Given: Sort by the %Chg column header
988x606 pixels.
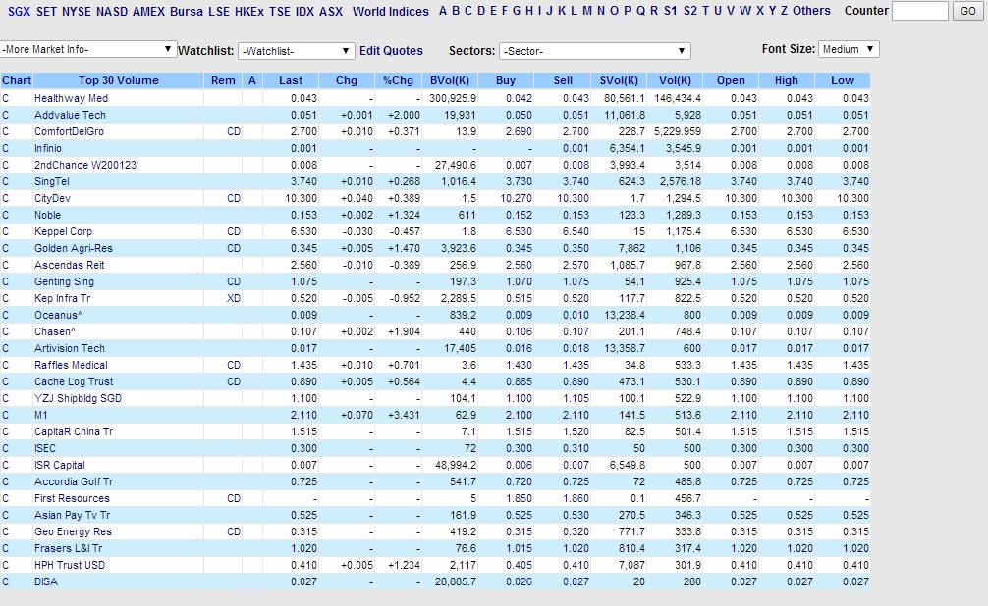Looking at the screenshot, I should (398, 80).
